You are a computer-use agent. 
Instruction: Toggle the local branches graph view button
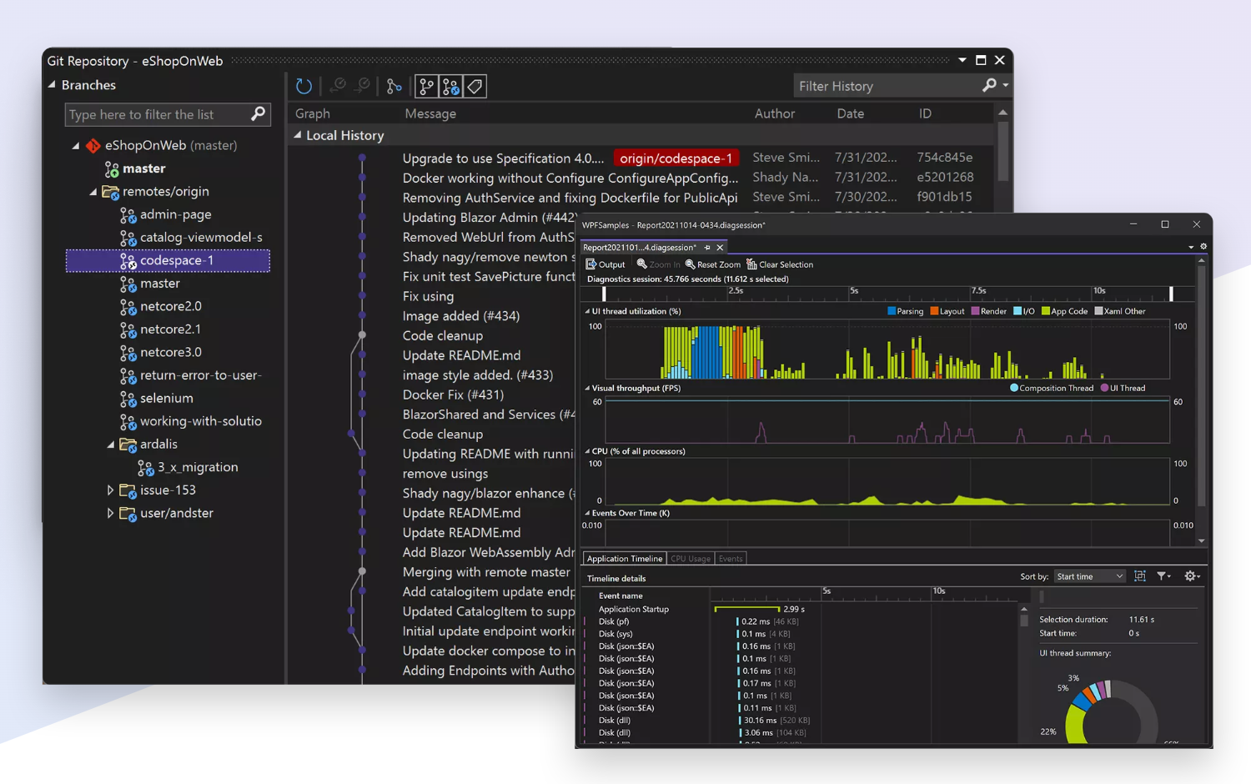(x=425, y=86)
